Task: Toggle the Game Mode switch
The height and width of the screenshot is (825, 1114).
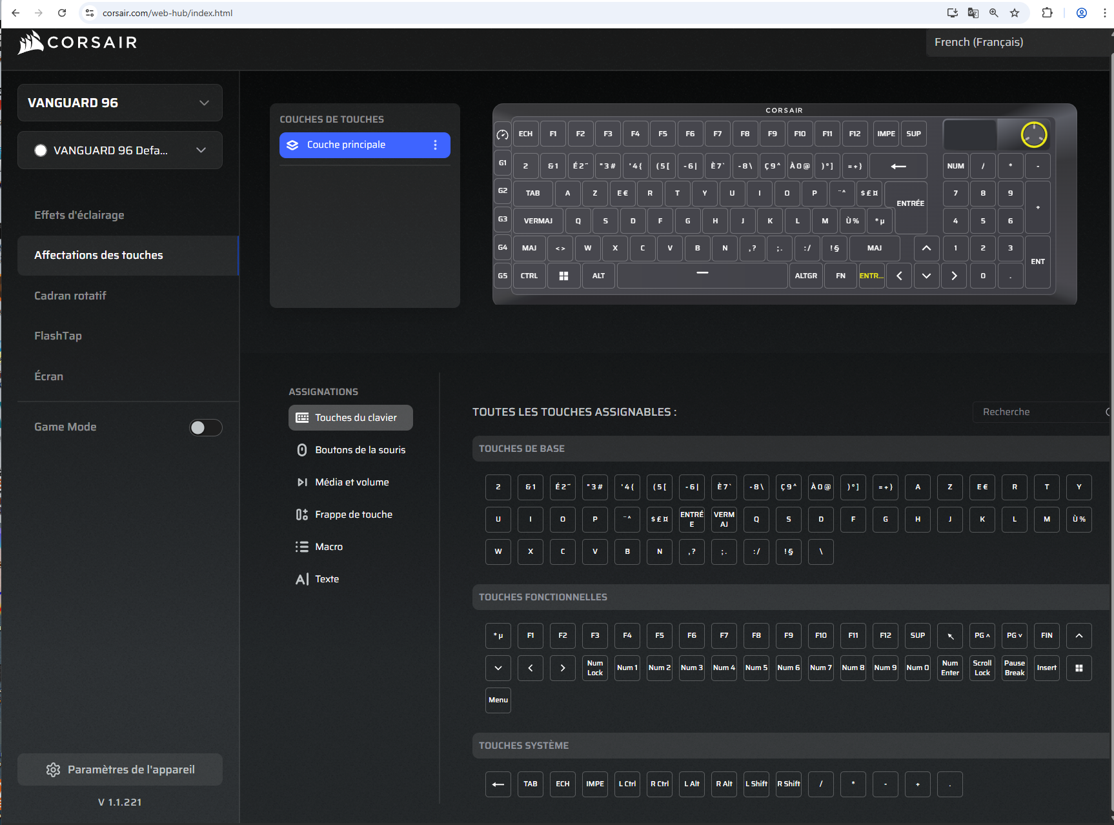Action: tap(205, 427)
